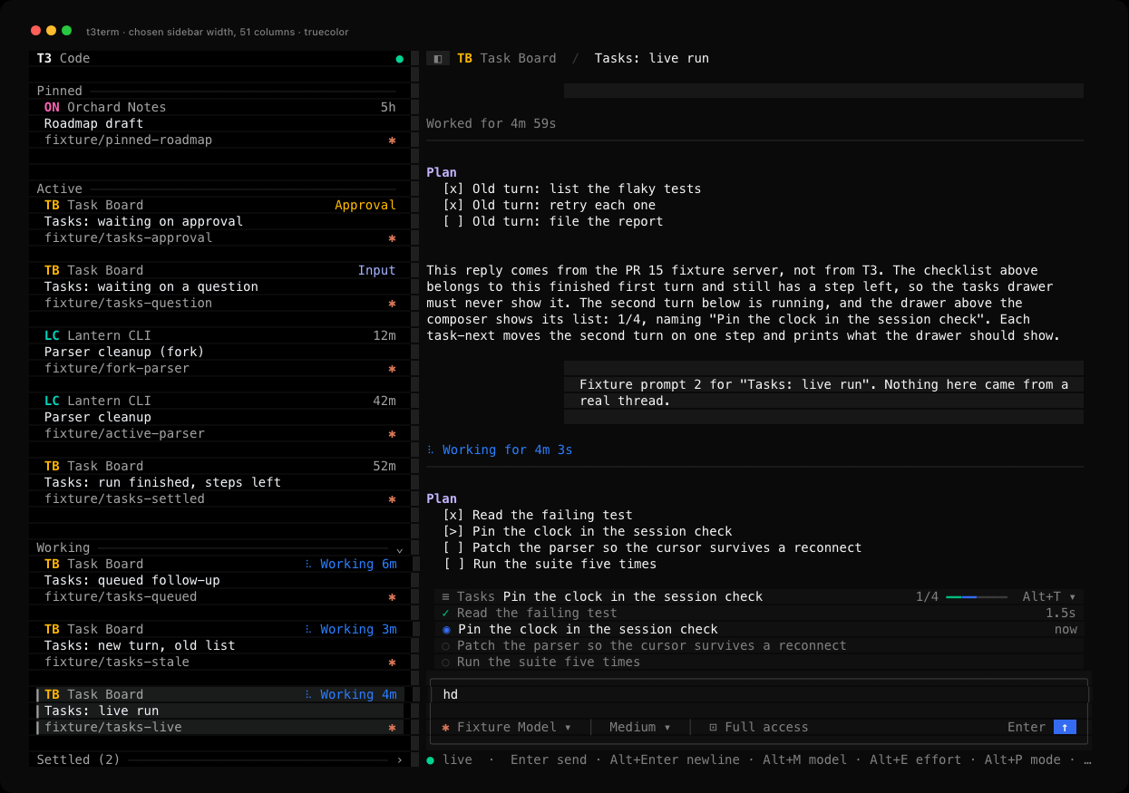Screen dimensions: 1129x793
Task: Open the Medium effort dropdown
Action: (640, 727)
